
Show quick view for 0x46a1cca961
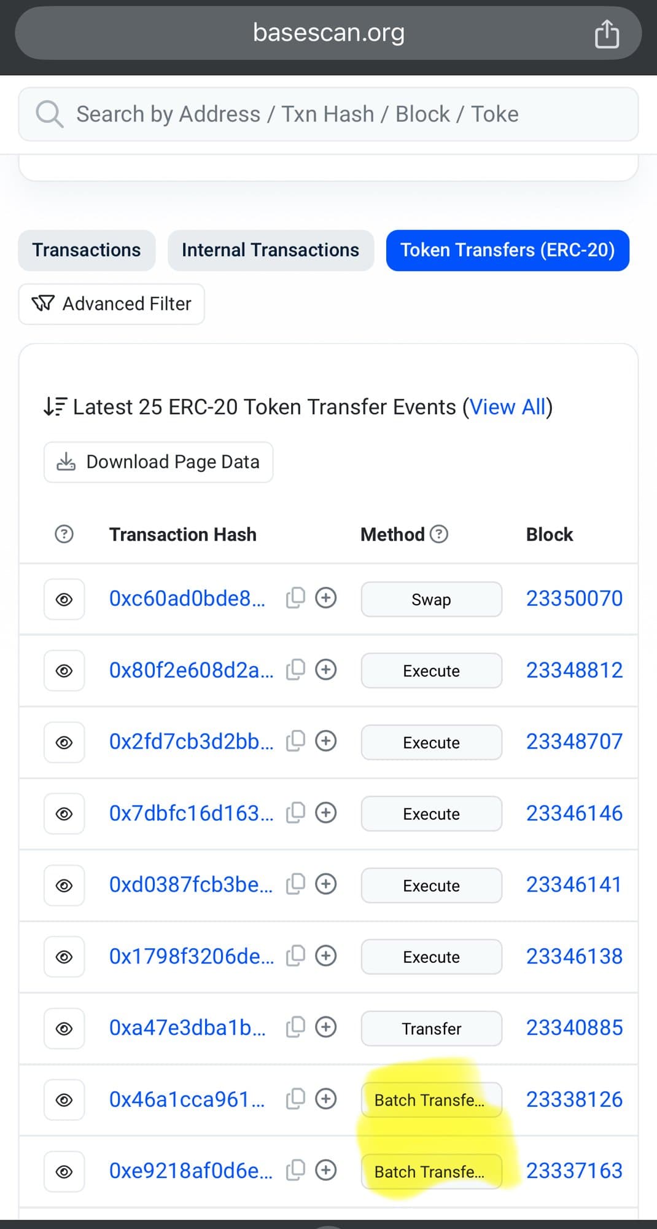point(64,1100)
